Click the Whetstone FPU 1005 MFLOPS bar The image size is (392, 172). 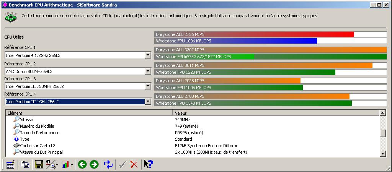(x=271, y=88)
